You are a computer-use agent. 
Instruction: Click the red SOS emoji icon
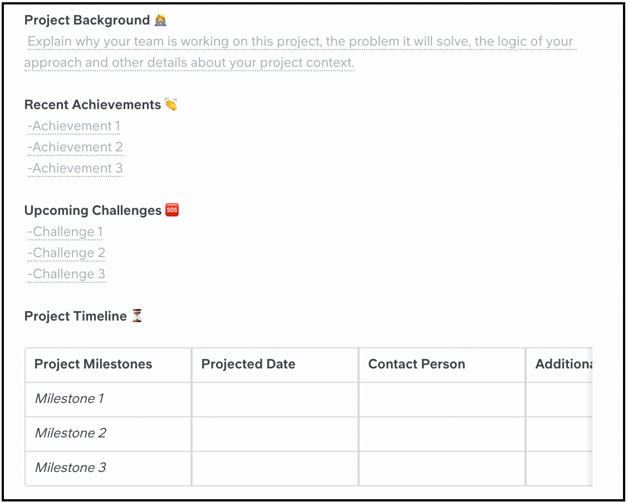(172, 210)
